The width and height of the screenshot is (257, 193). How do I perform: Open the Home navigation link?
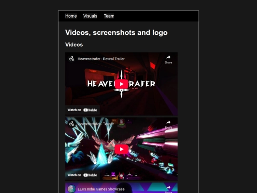(x=71, y=16)
